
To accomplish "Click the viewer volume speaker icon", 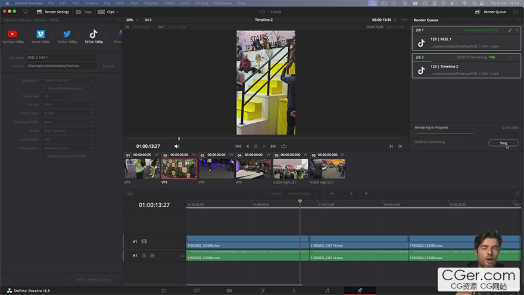I will (x=177, y=146).
